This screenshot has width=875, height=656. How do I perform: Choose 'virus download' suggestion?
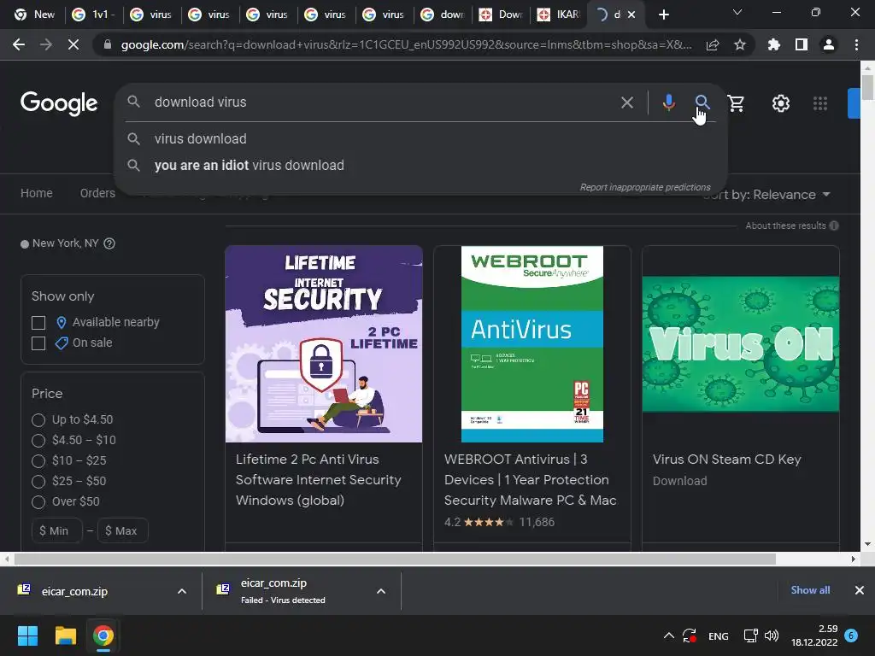[200, 139]
